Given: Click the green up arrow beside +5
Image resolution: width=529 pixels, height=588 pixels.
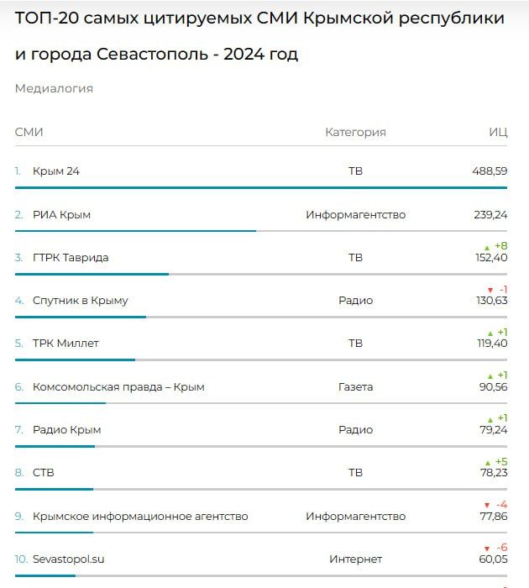Looking at the screenshot, I should (486, 462).
